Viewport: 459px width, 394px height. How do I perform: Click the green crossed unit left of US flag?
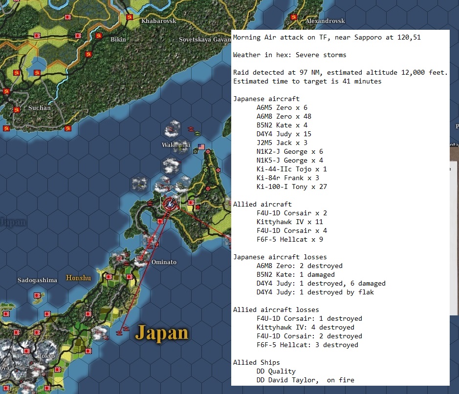click(x=195, y=151)
